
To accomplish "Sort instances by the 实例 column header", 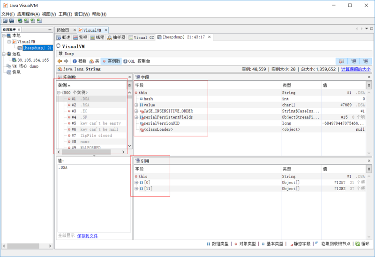I will [91, 85].
